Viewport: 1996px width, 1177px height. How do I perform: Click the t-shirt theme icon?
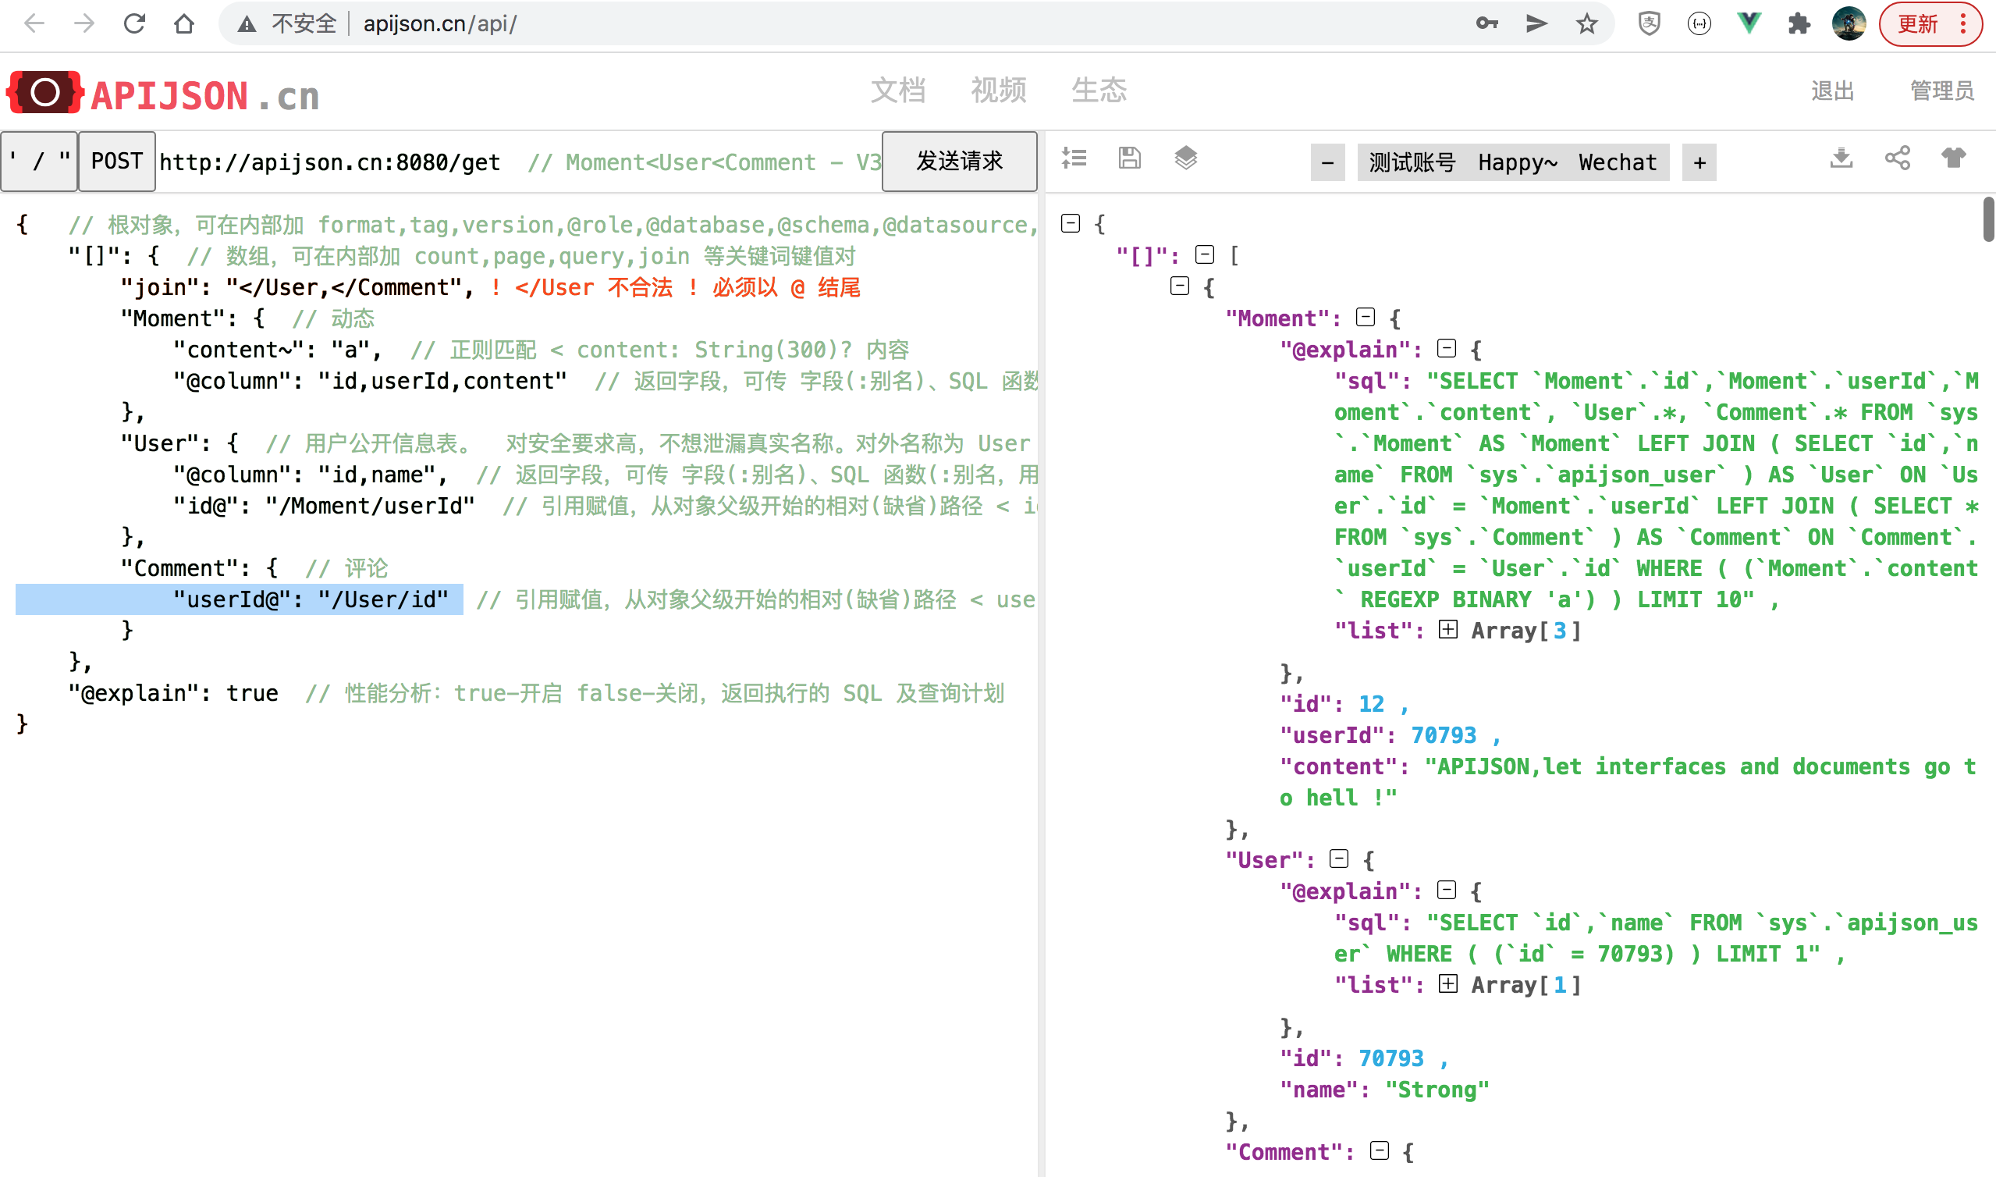pyautogui.click(x=1953, y=158)
